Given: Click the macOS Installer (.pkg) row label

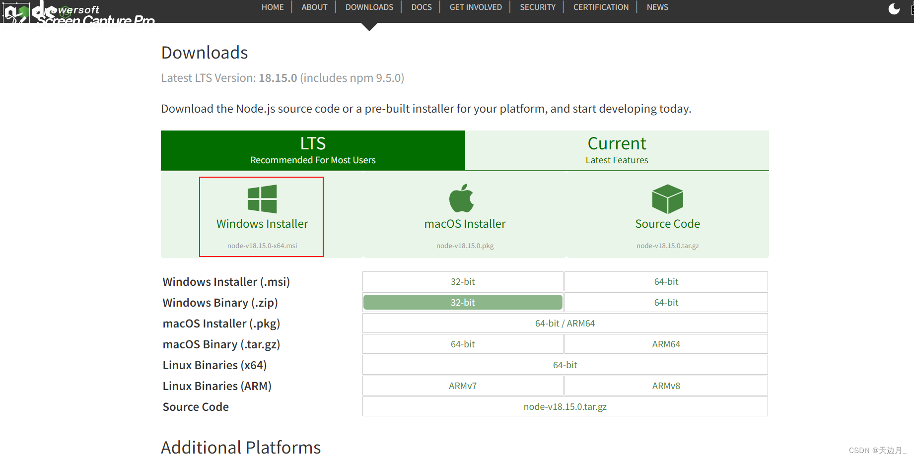Looking at the screenshot, I should pyautogui.click(x=221, y=324).
